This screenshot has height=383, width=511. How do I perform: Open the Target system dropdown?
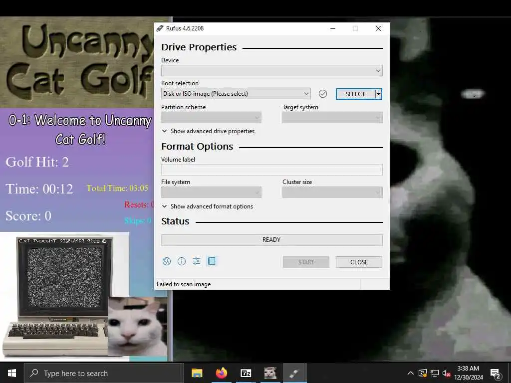coord(332,117)
